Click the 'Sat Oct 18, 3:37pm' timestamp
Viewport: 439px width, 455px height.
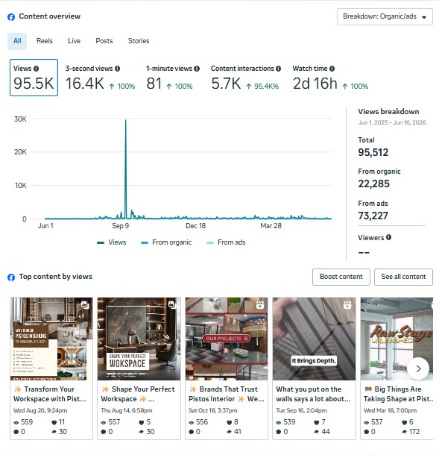(x=213, y=410)
